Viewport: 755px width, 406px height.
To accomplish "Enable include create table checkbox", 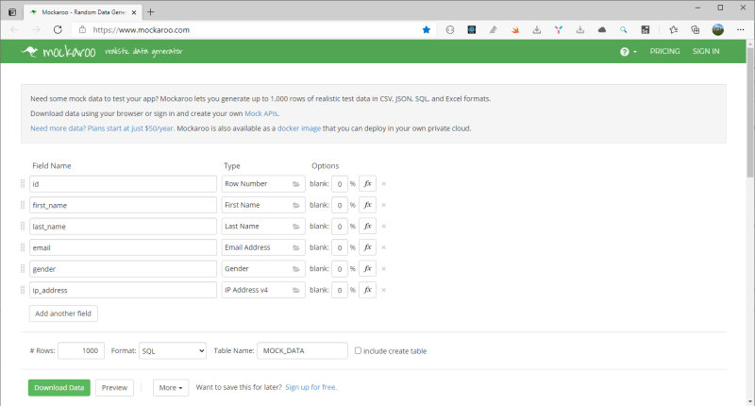I will point(358,350).
